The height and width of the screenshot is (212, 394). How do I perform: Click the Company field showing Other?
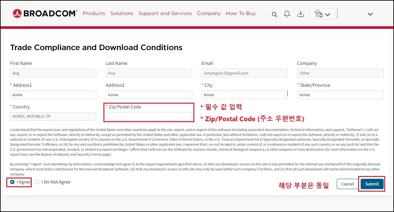coord(340,73)
